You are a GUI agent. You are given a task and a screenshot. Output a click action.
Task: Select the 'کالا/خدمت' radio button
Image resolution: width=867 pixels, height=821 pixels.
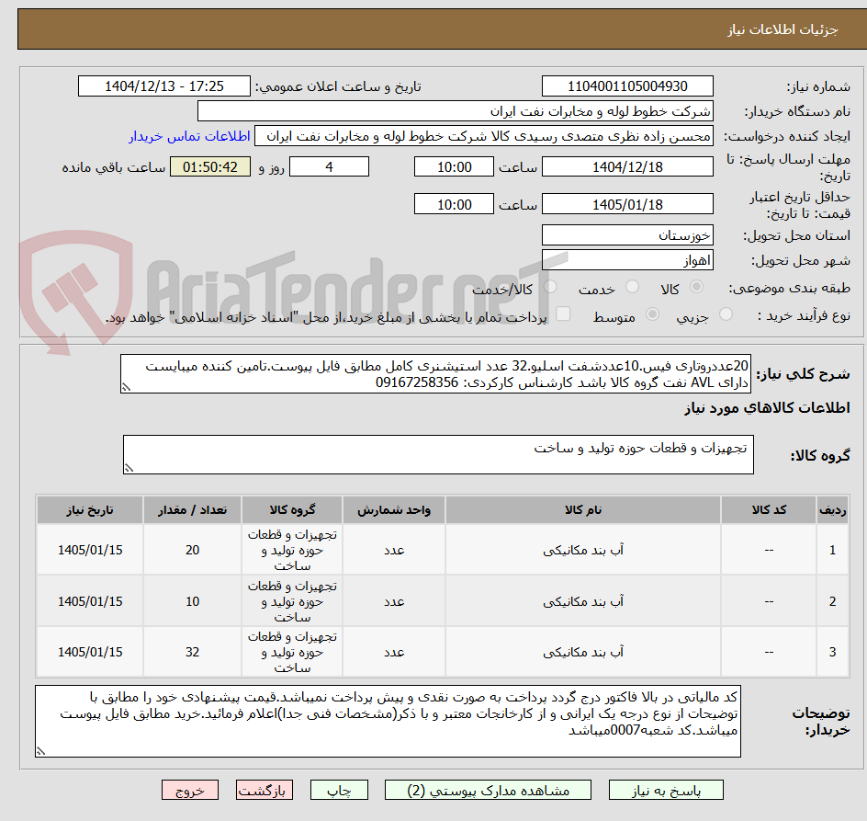[x=550, y=287]
